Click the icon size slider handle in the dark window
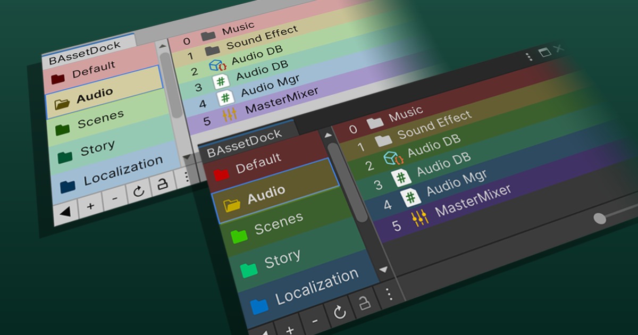Image resolution: width=638 pixels, height=335 pixels. coord(600,218)
